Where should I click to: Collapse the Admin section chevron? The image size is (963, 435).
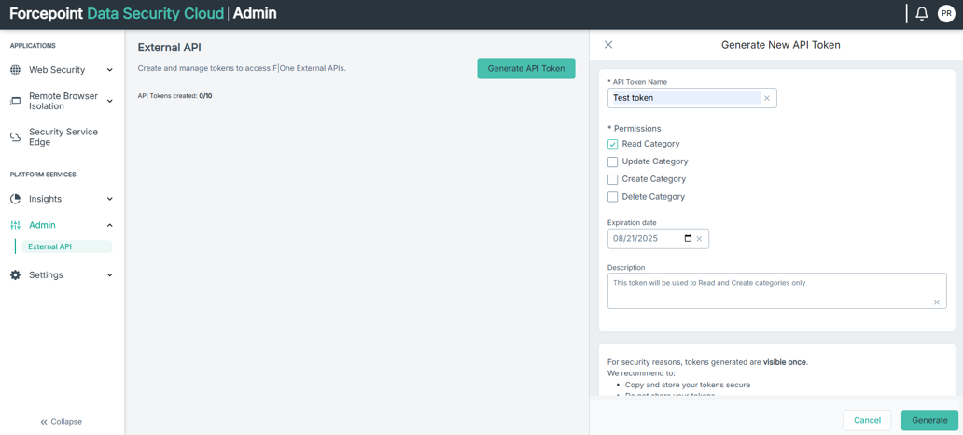109,225
